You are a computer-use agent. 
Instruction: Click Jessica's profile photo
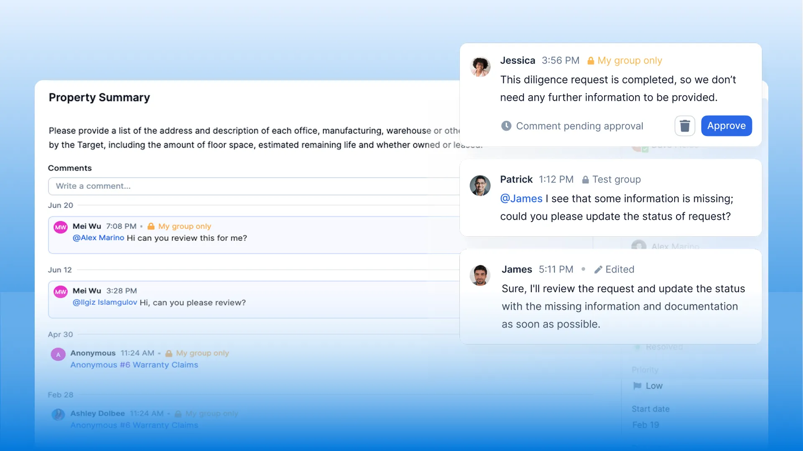coord(480,67)
